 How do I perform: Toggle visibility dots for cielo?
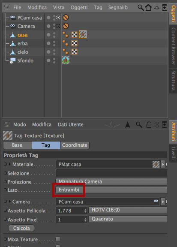pos(54,52)
